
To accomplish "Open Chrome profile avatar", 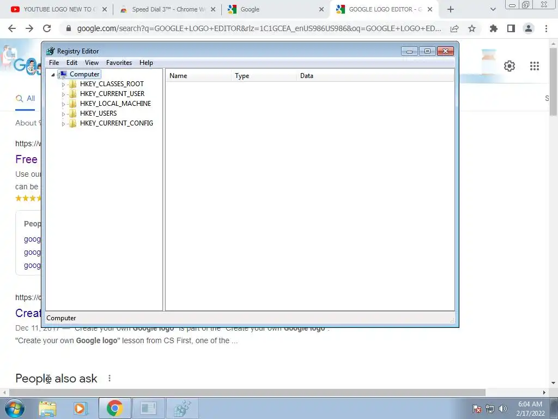I will [x=529, y=28].
